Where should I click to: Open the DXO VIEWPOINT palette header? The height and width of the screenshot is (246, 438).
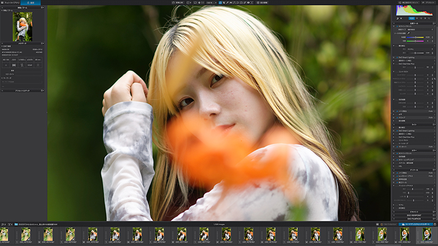pos(414,215)
